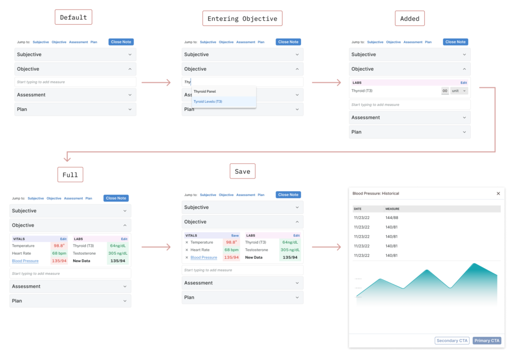Jump to Assessment link in the Default panel
Screen dimensions: 514x357
tap(78, 42)
